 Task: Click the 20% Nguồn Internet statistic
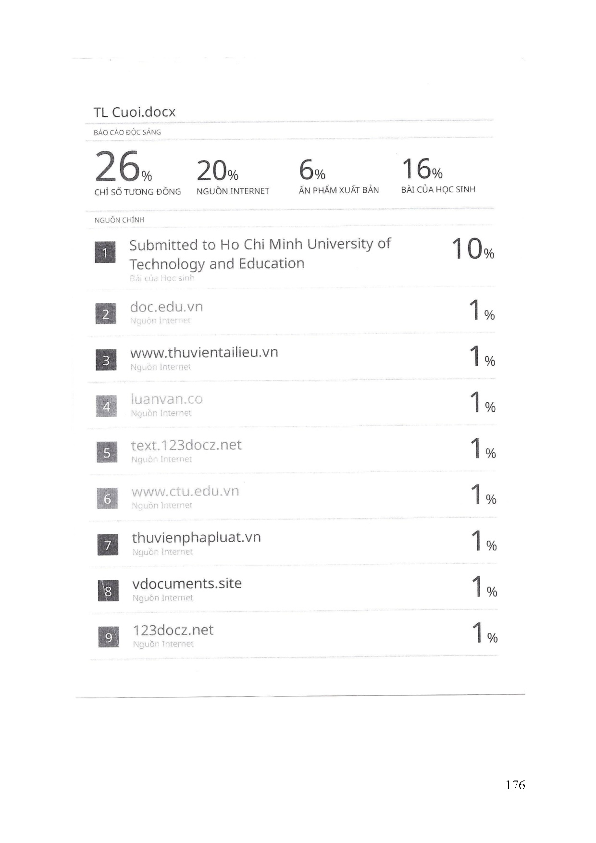coord(218,171)
